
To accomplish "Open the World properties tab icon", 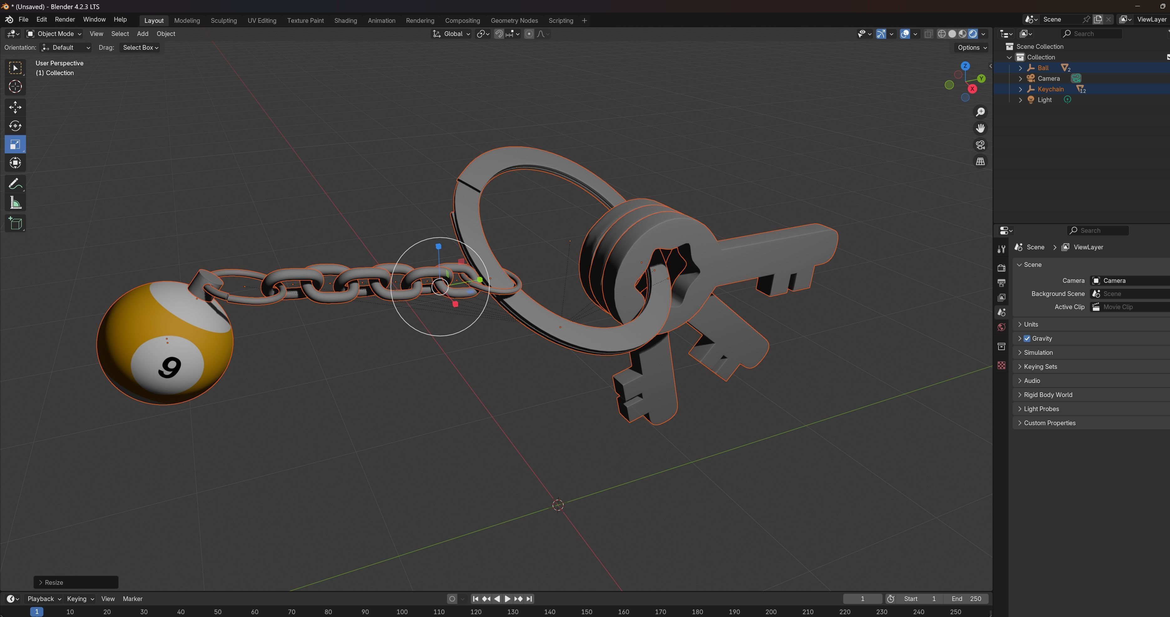I will [1001, 327].
